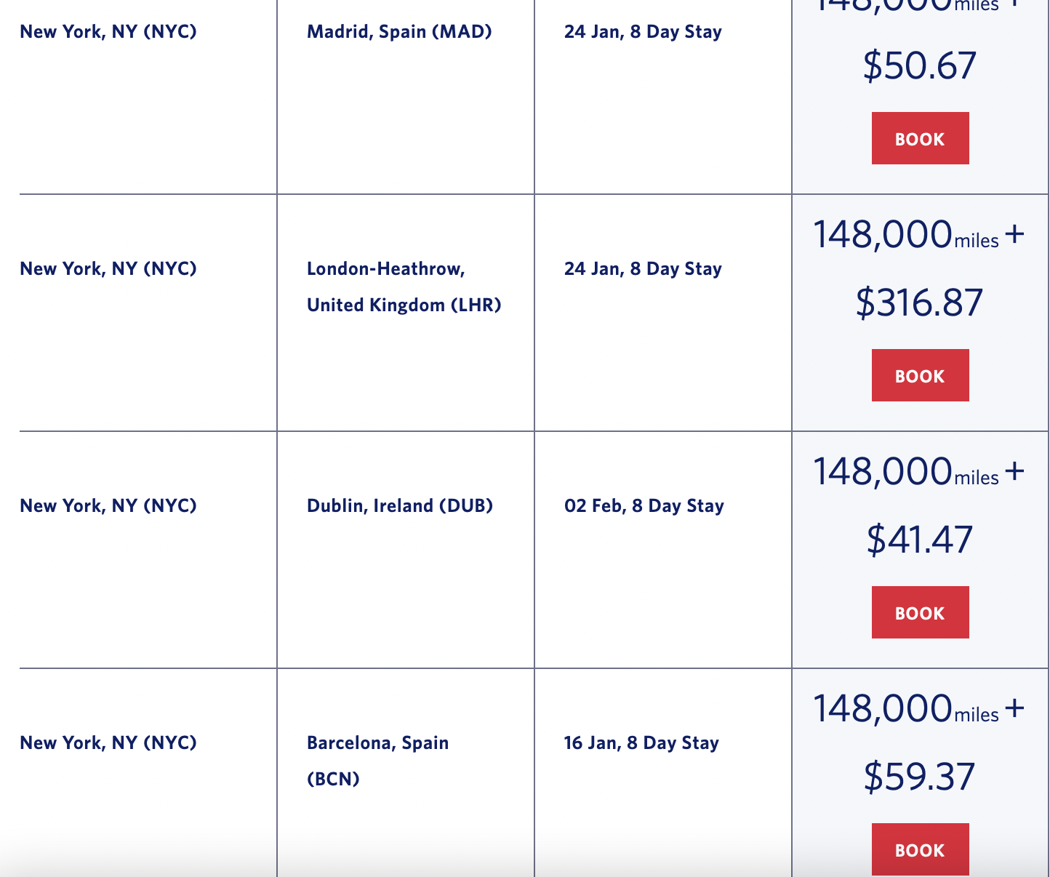Screen dimensions: 1050x877
Task: Click 24 Jan date in London row
Action: coord(643,269)
